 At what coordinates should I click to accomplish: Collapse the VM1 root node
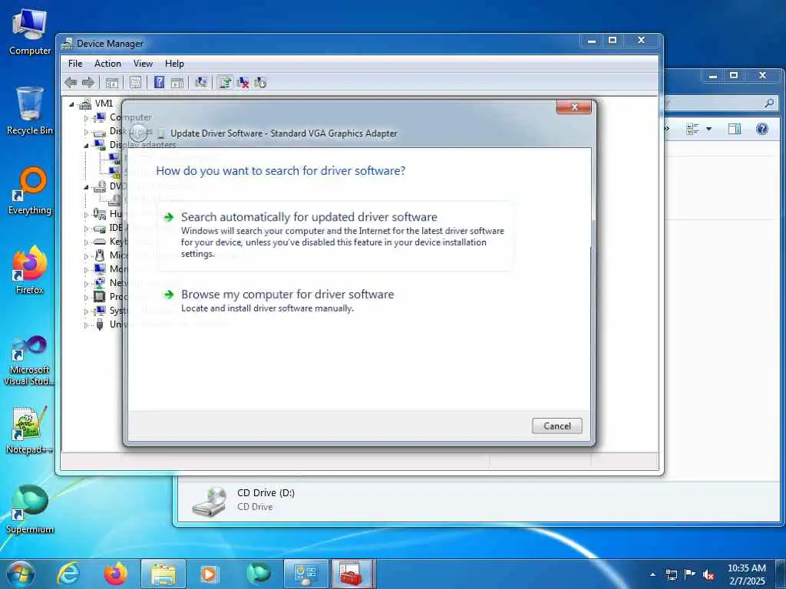point(71,104)
